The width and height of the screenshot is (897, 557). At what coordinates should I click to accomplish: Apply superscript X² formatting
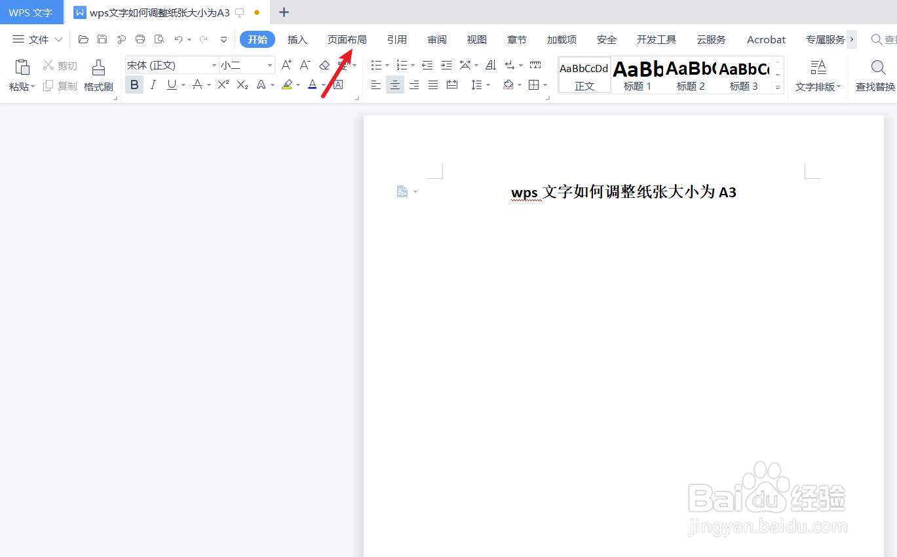223,85
